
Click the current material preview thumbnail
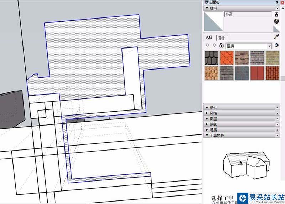coord(213,21)
